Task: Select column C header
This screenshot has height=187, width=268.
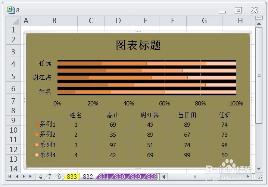Action: 91,21
